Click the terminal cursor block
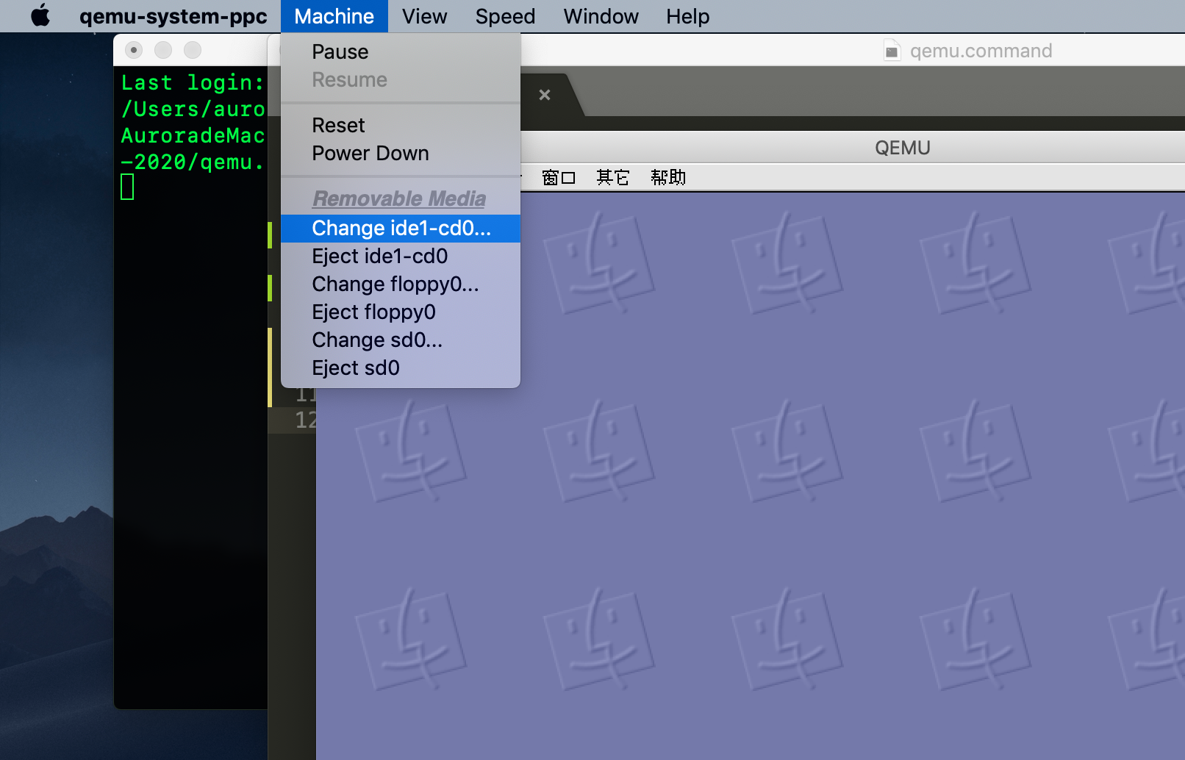Viewport: 1185px width, 760px height. coord(127,187)
